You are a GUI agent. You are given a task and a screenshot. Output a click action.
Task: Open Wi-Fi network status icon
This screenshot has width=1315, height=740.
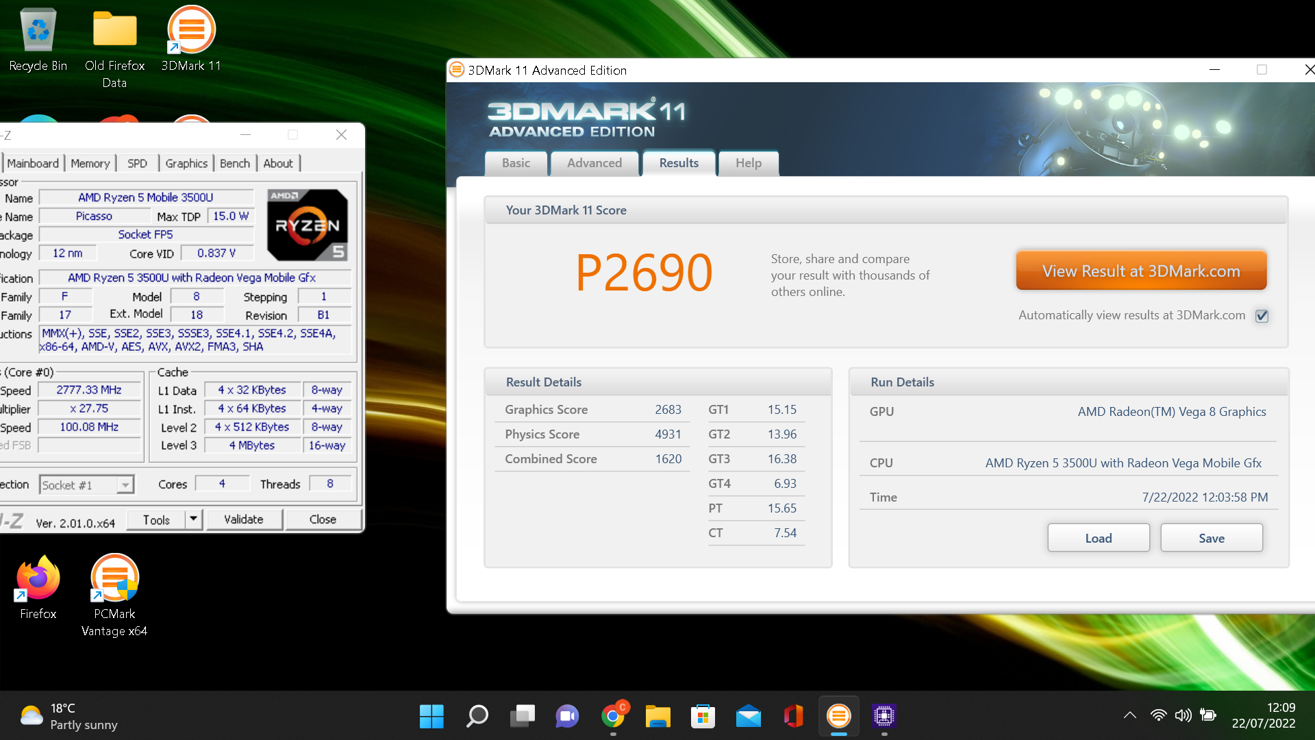point(1158,715)
